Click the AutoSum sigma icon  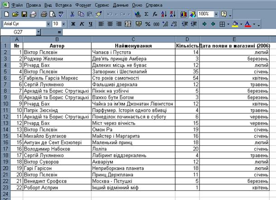146,14
